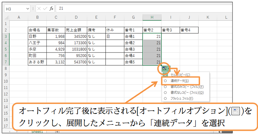Screen dimensions: 258x134
Task: Click cell with 番号3 header
Action: pyautogui.click(x=171, y=30)
